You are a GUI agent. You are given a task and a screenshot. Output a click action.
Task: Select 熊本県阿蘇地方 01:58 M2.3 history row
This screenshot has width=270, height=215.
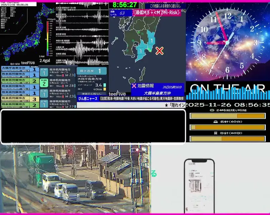[20, 75]
